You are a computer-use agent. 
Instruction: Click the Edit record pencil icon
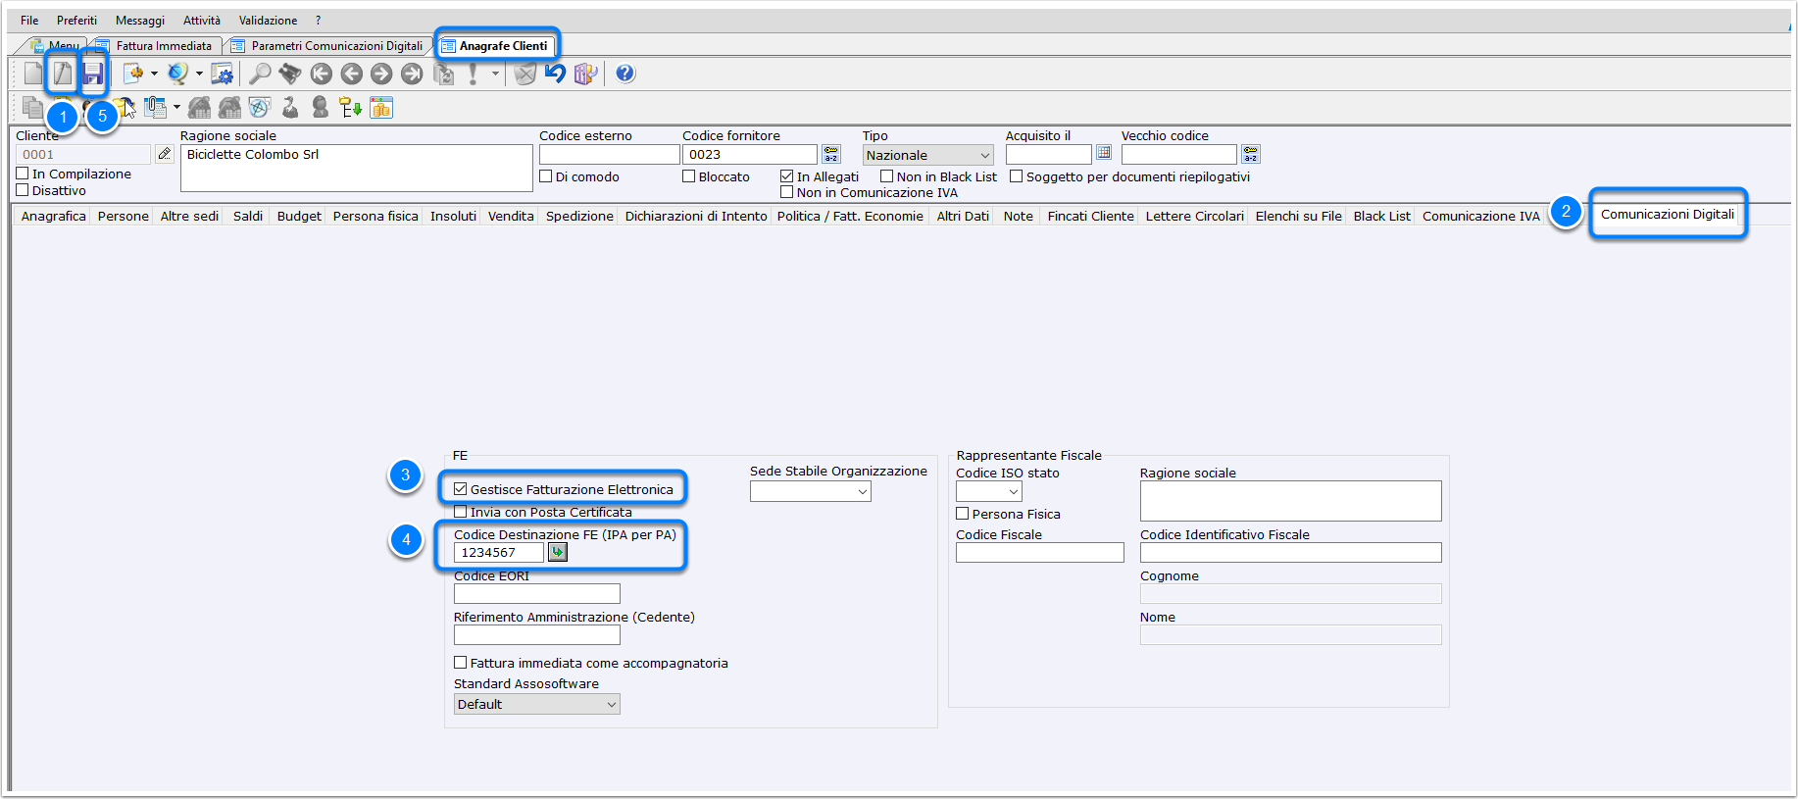63,74
